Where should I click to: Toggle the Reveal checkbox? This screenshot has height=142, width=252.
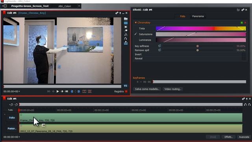point(244,59)
